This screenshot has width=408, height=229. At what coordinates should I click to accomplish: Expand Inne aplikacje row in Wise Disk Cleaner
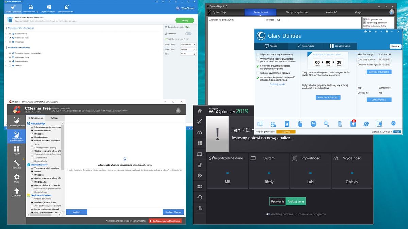(6, 42)
